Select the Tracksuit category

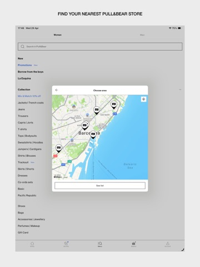pos(23,162)
